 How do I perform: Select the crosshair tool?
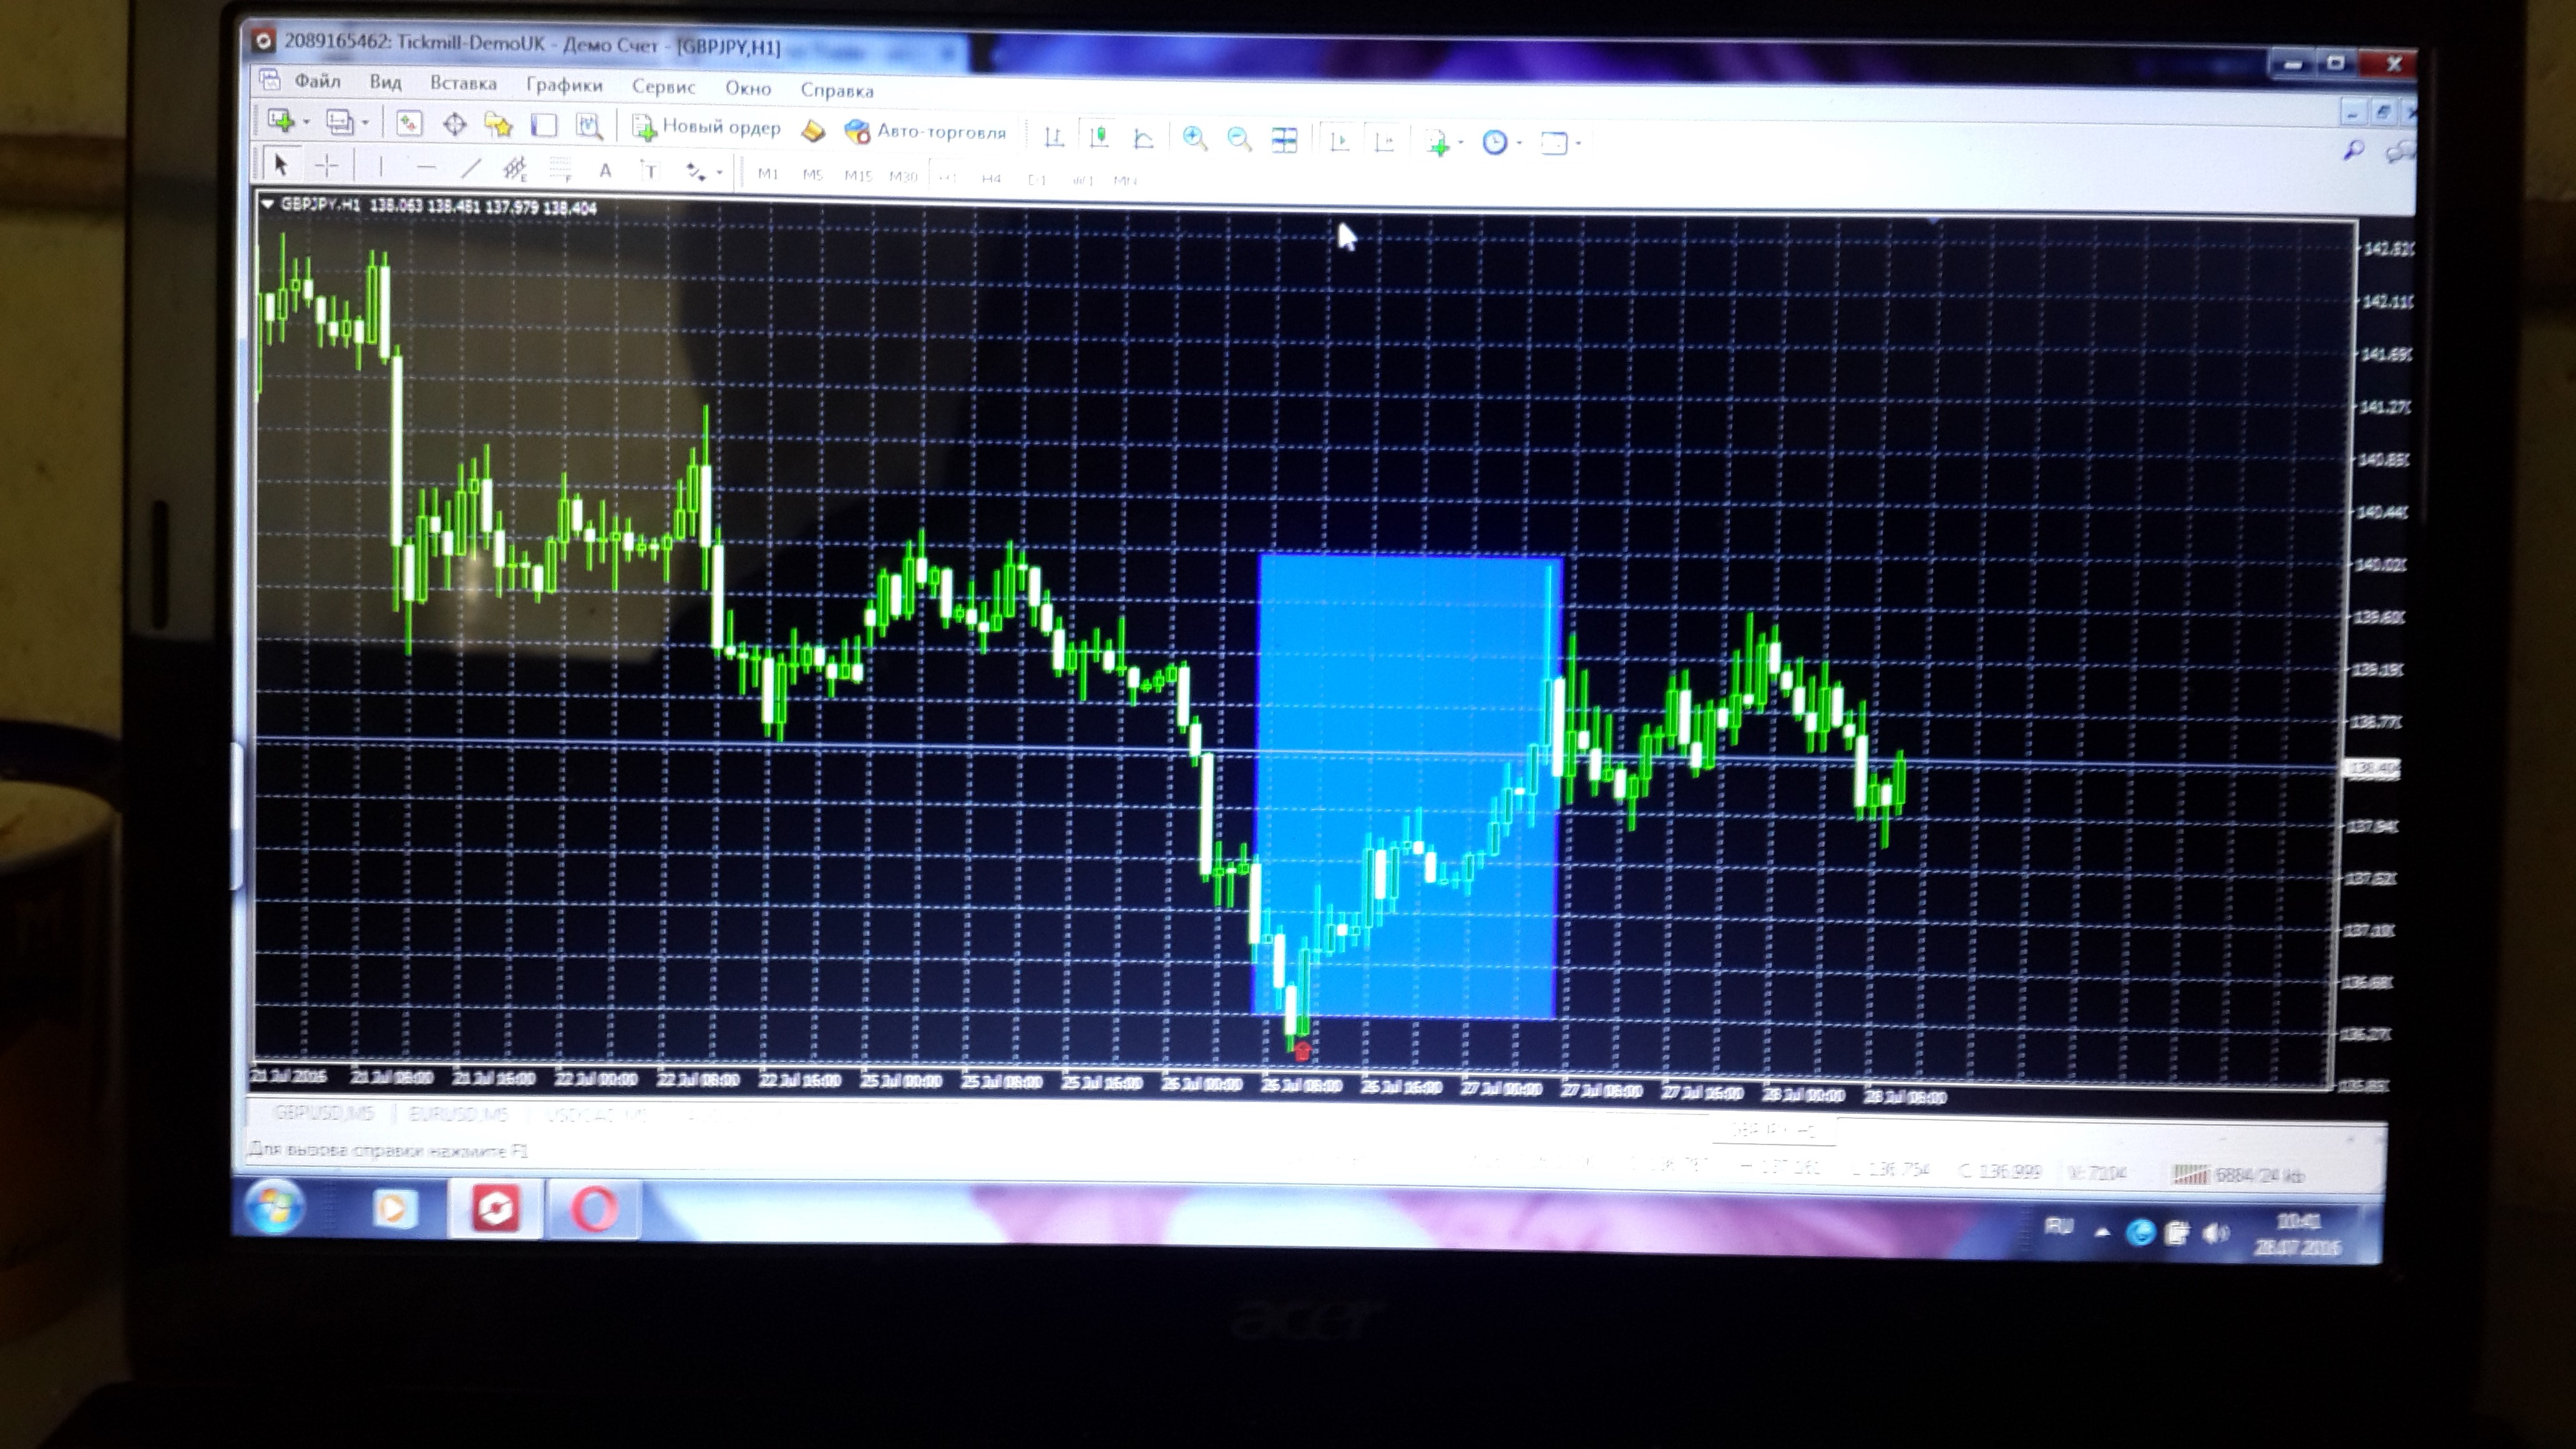tap(327, 166)
